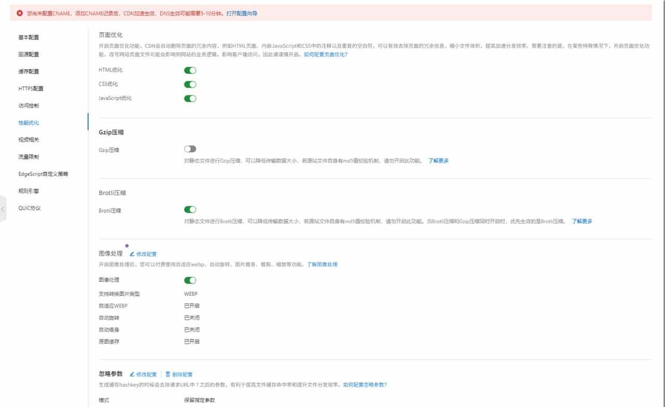The width and height of the screenshot is (665, 407).
Task: Select 缓存配置 from the sidebar
Action: [x=27, y=71]
